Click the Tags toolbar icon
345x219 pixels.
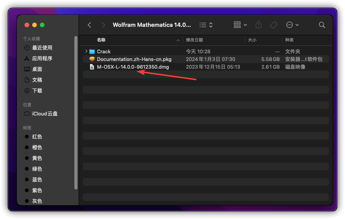coord(273,25)
